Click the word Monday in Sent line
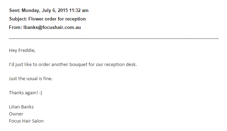This screenshot has height=131, width=227. pos(31,11)
